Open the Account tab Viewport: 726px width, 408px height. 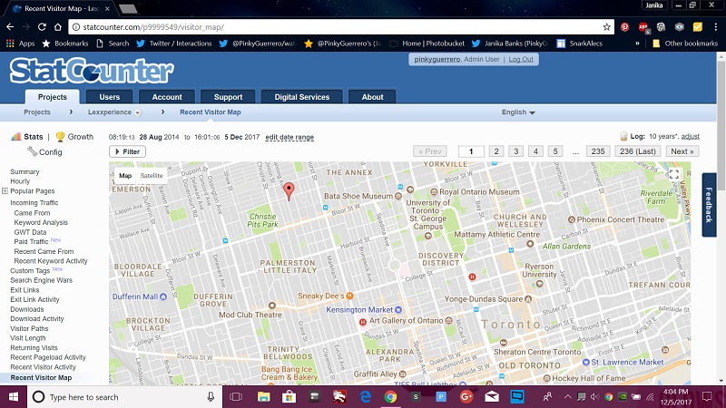[167, 97]
